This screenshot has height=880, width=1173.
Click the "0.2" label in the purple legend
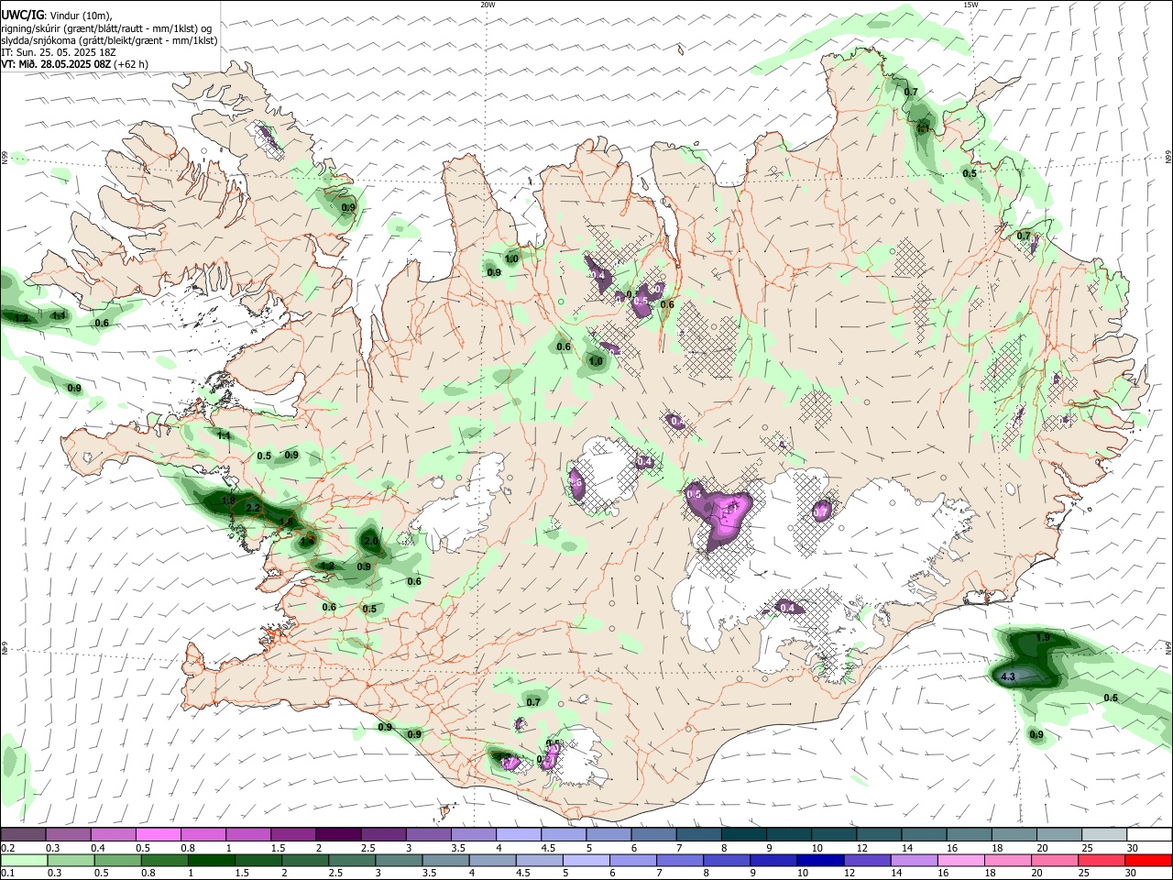pos(7,848)
